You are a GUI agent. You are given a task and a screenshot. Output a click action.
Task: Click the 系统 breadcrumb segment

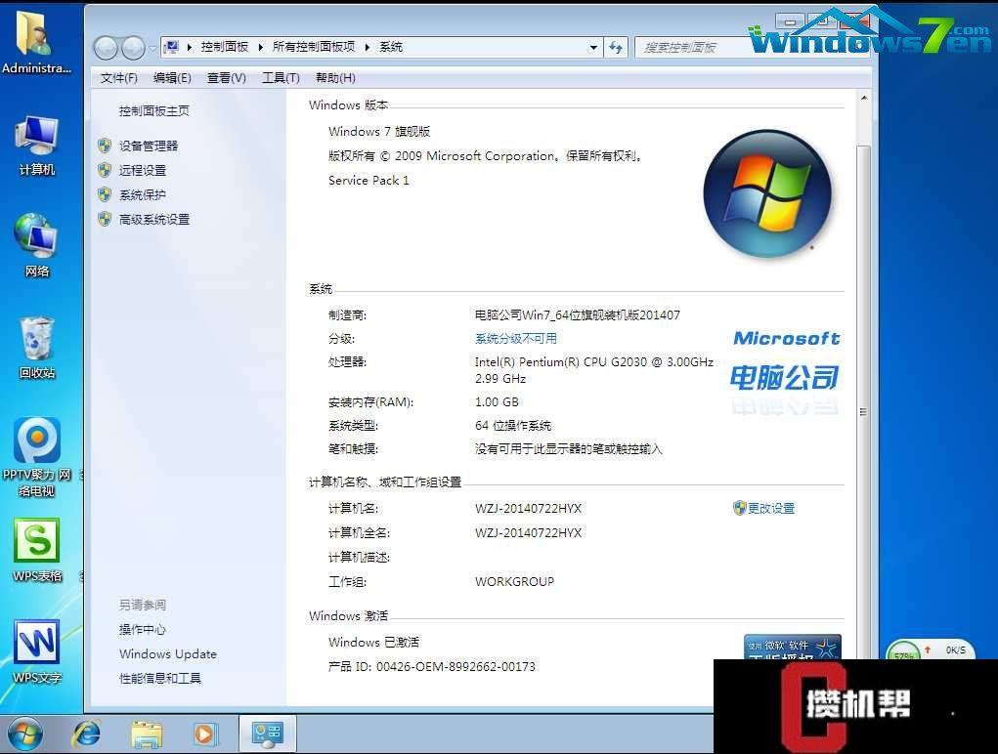391,47
